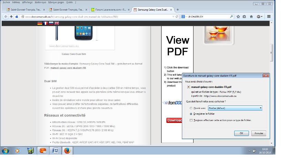Select the German flag language icon

point(40,23)
